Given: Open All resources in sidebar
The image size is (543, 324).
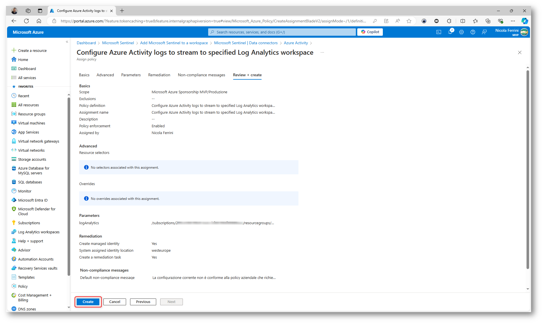Looking at the screenshot, I should [x=25, y=105].
